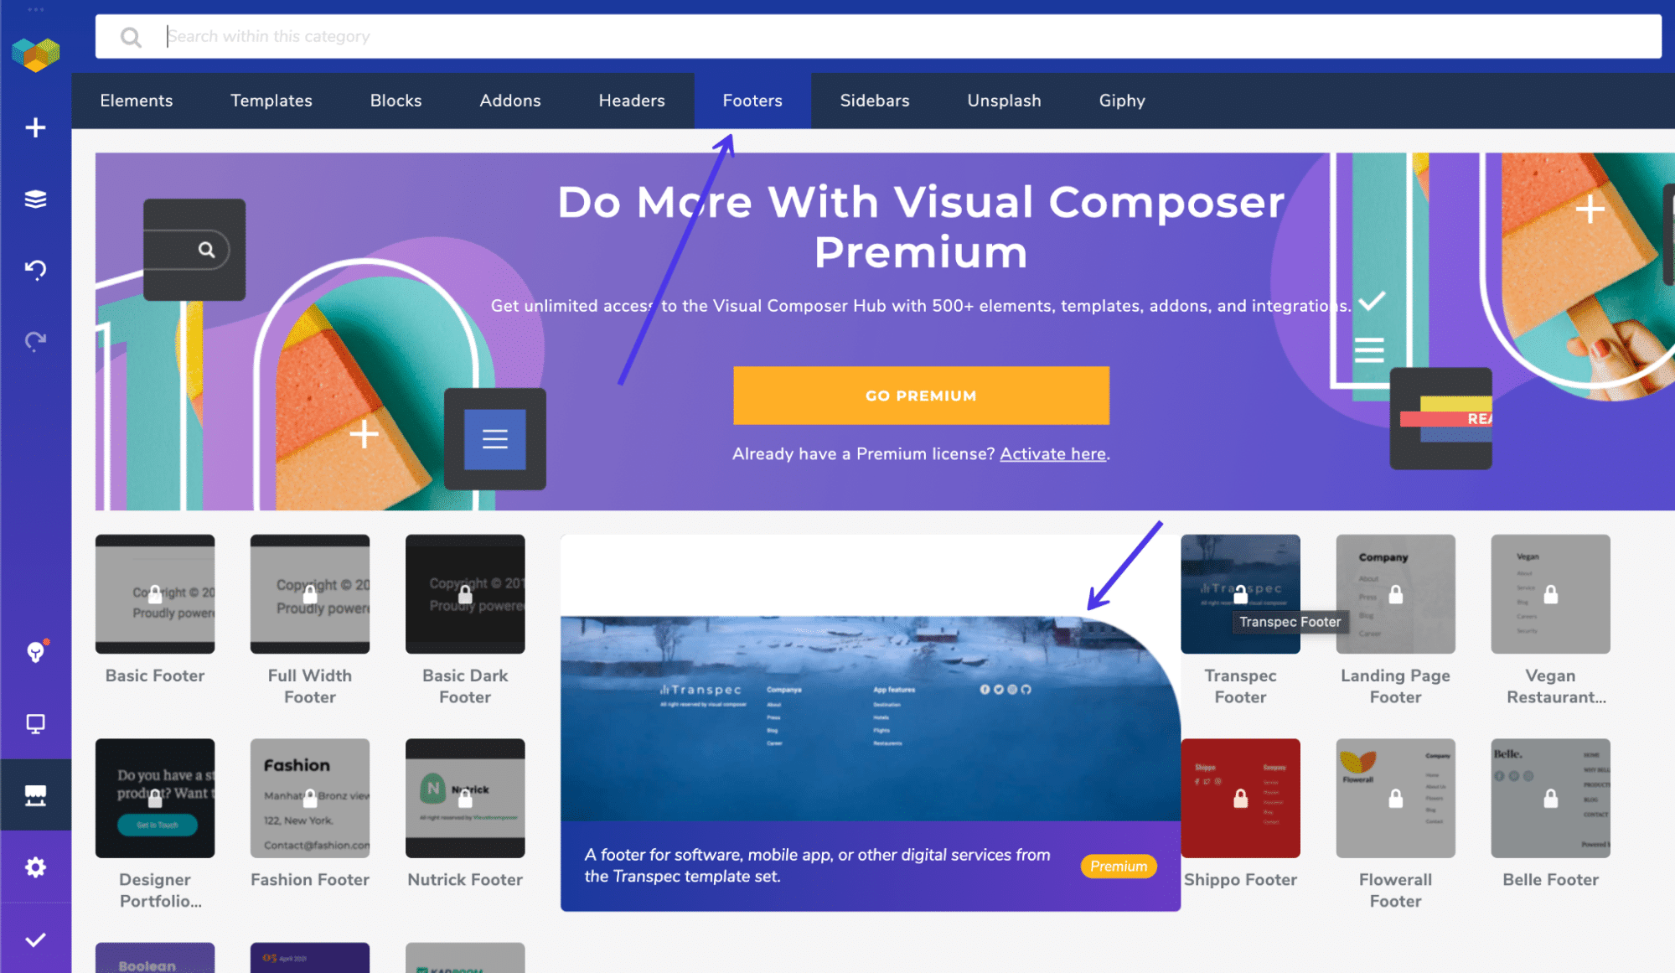Click the lock icon on Basic Dark Footer
The height and width of the screenshot is (973, 1675).
tap(465, 594)
